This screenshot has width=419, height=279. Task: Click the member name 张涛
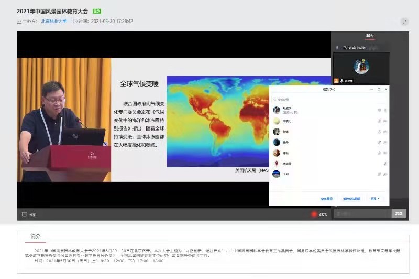[x=285, y=132]
